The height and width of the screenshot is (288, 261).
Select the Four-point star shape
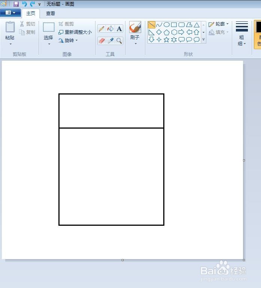click(159, 39)
